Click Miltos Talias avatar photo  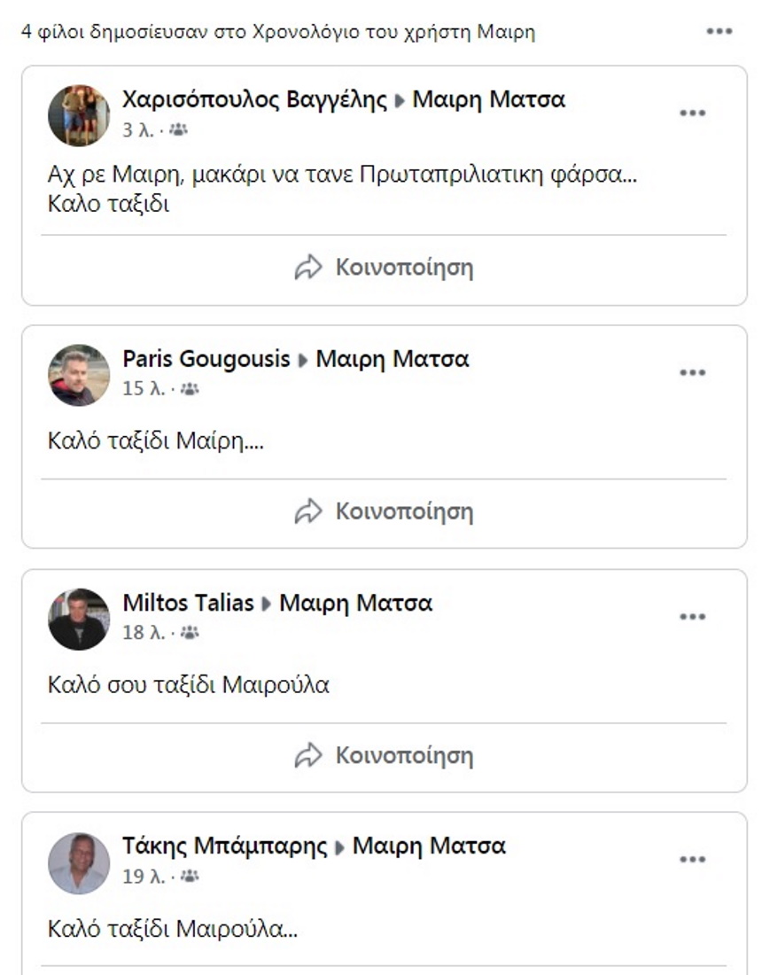(x=79, y=619)
